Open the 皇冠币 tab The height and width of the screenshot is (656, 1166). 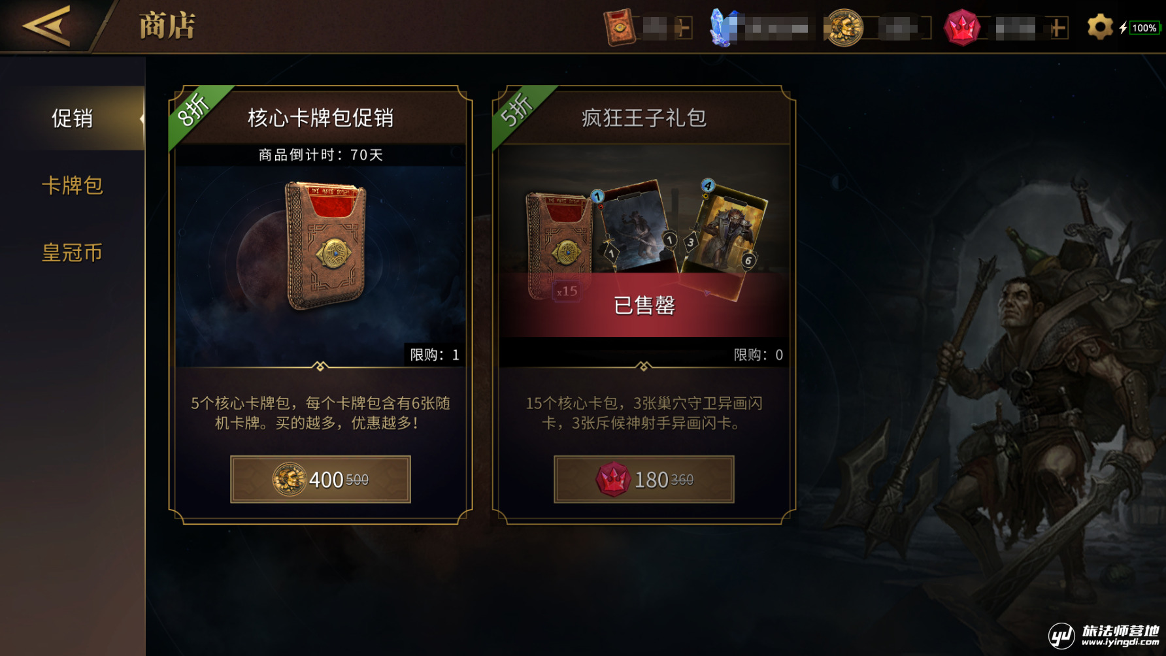pyautogui.click(x=73, y=252)
